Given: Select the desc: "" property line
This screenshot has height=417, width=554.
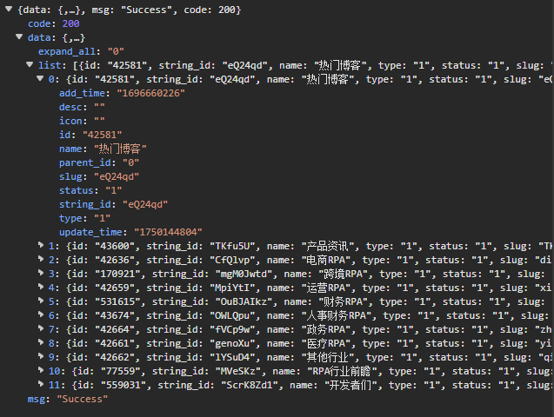Looking at the screenshot, I should click(x=82, y=107).
